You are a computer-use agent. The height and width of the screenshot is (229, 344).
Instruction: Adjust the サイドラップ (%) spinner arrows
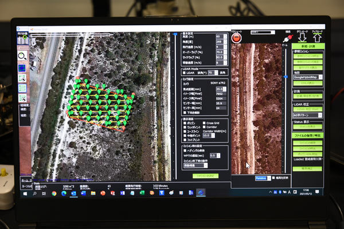point(225,57)
